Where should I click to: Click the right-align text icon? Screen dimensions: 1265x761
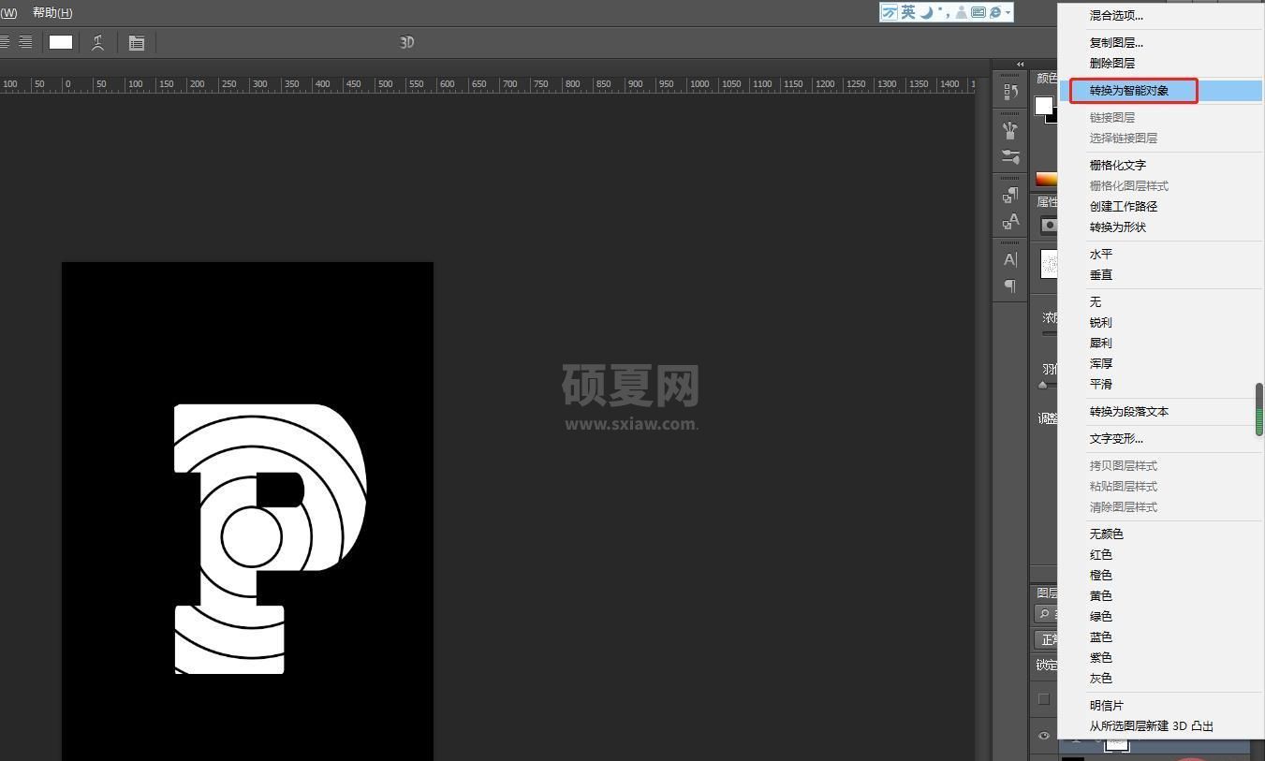point(25,42)
